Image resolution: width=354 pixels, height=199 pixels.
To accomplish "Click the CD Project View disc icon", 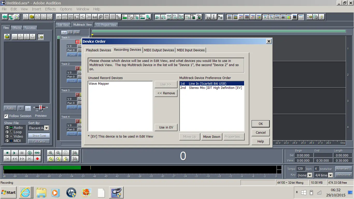I will (17, 17).
